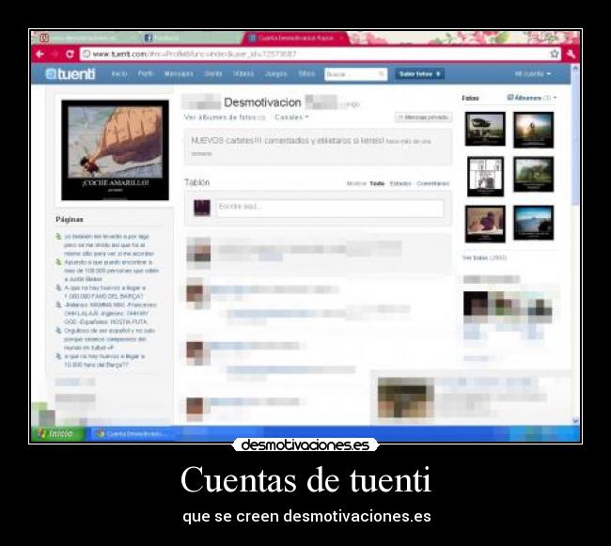The width and height of the screenshot is (611, 546).
Task: Click the Escribe aquí wall text box
Action: 331,208
